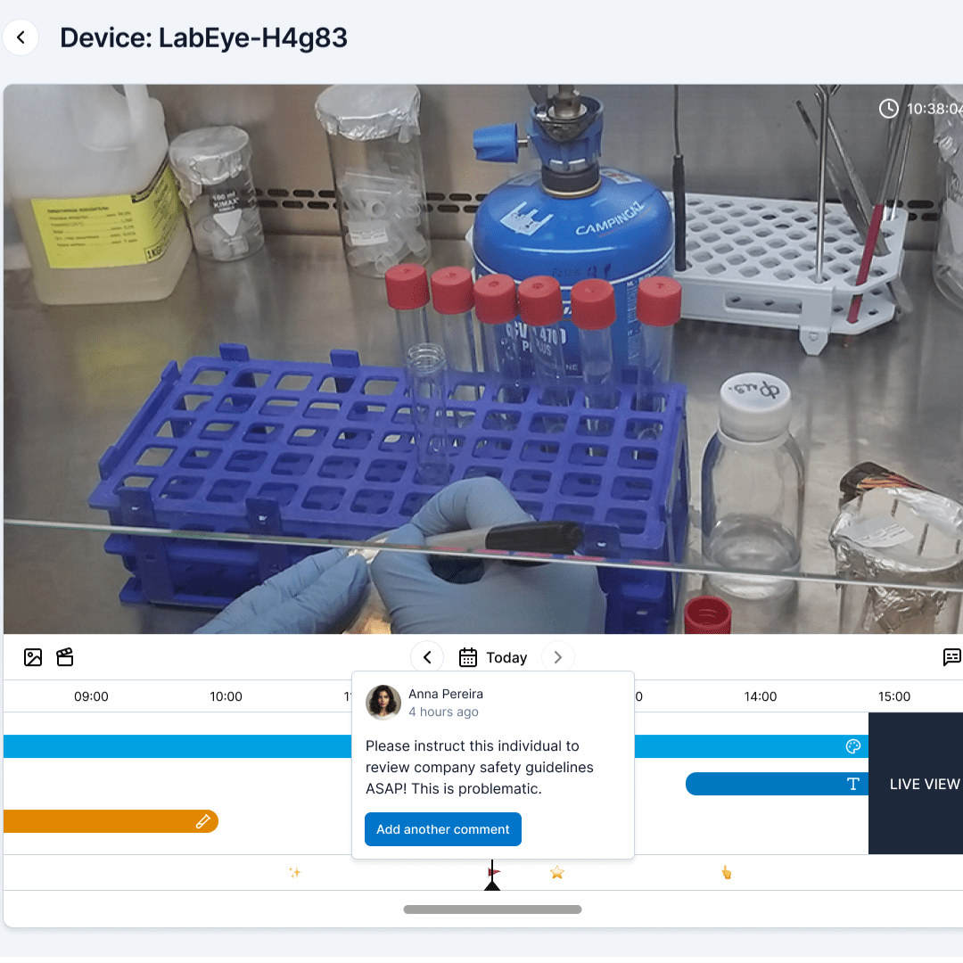Open the comments panel icon
This screenshot has height=963, width=963.
[951, 658]
